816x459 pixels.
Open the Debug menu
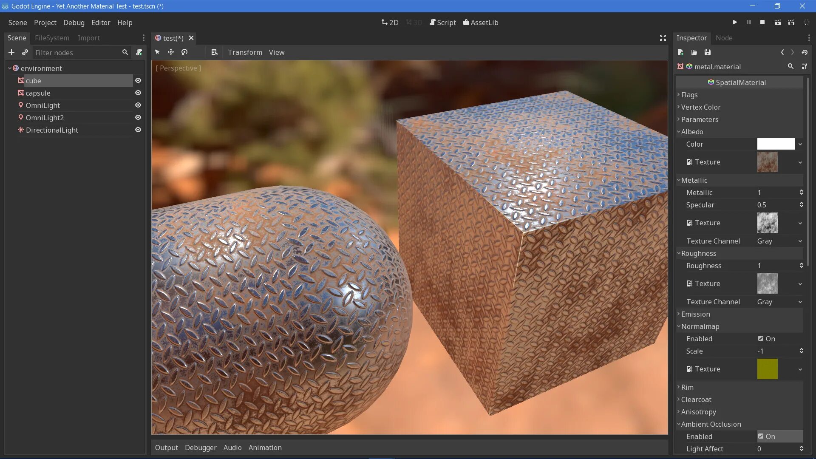74,23
